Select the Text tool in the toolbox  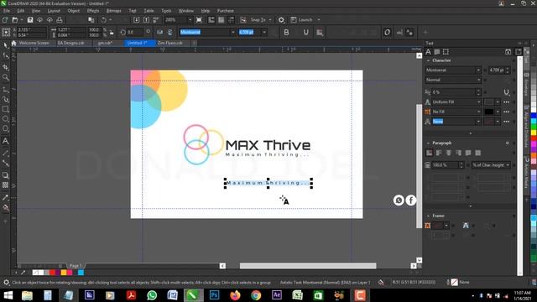pos(6,141)
